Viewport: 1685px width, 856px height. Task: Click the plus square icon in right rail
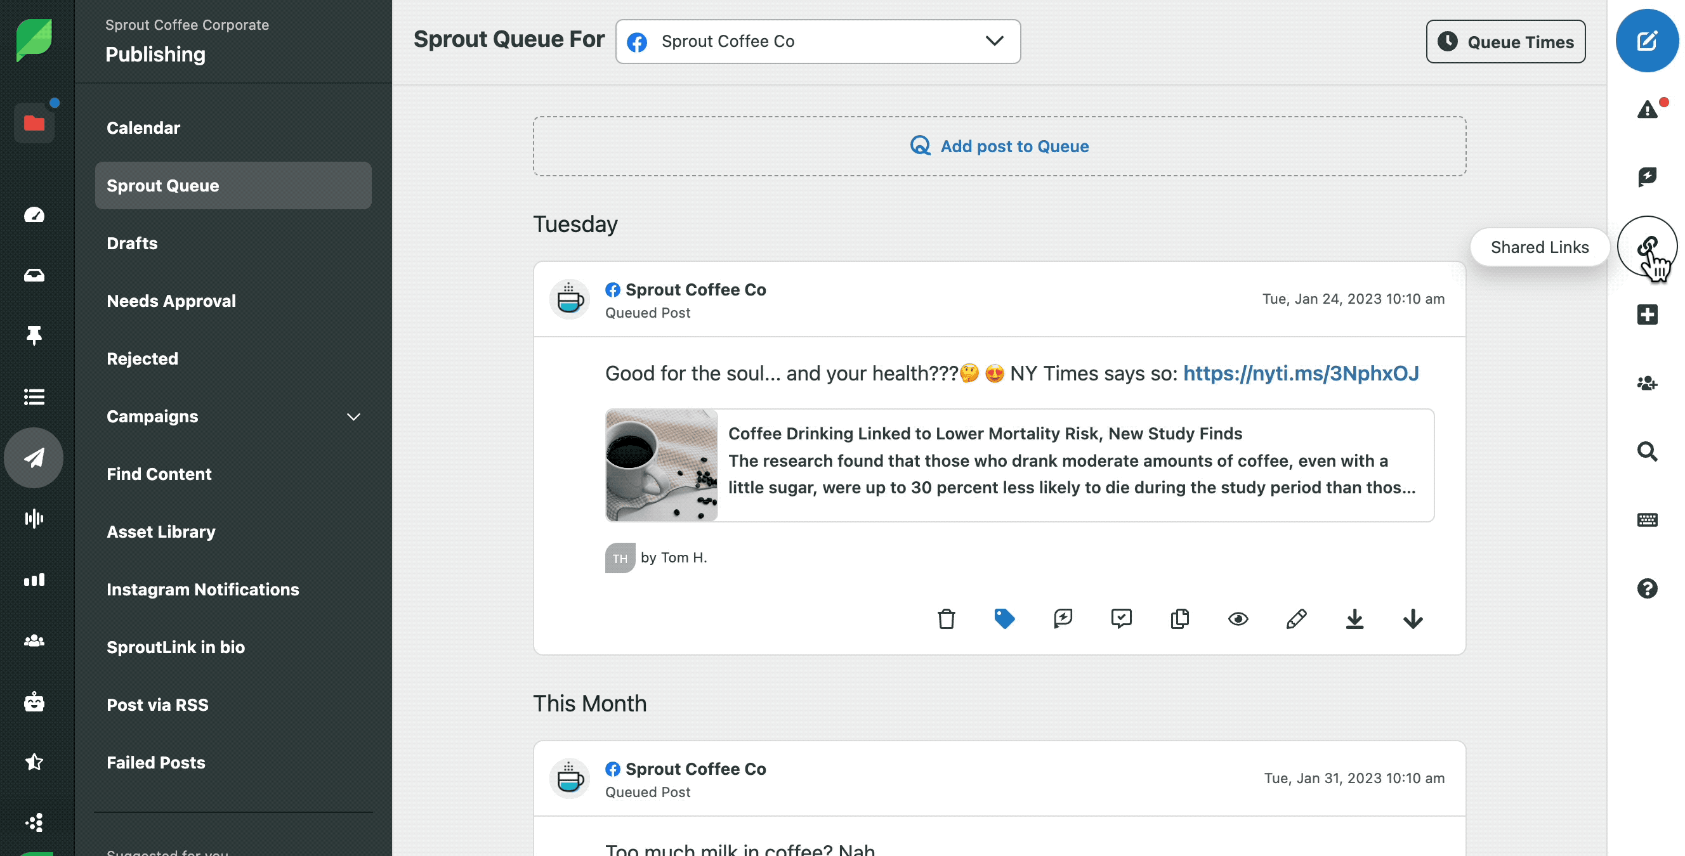tap(1647, 315)
